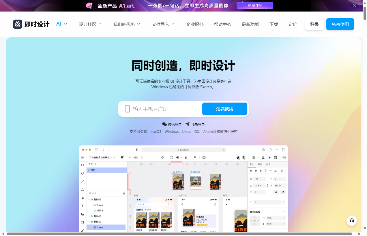Click the play preview icon in the top toolbar

[269, 158]
